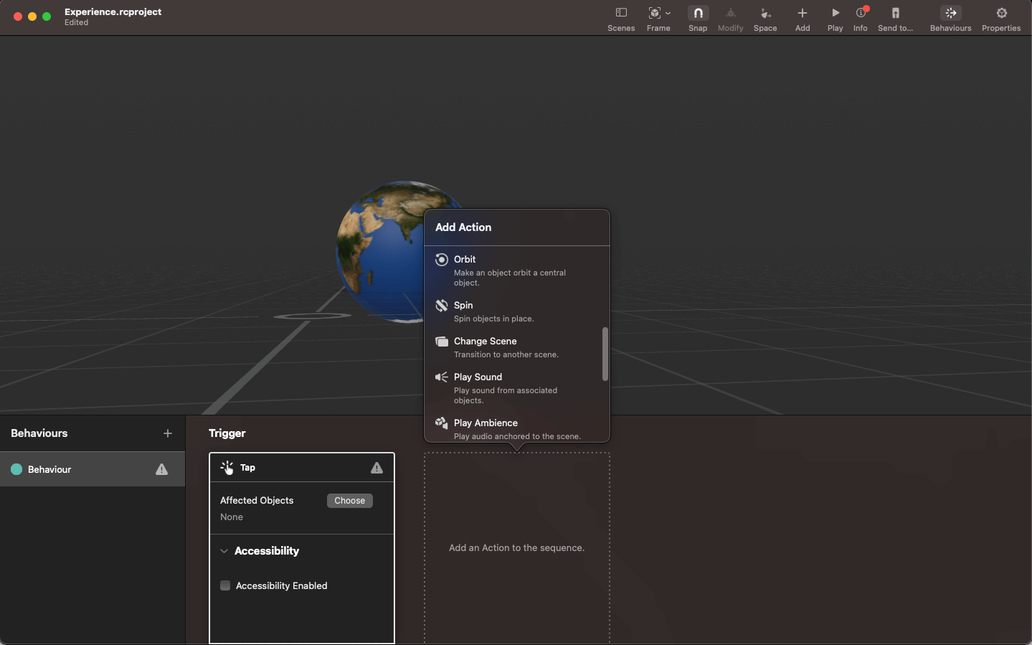Open the Scenes sidebar panel
The image size is (1032, 645).
pyautogui.click(x=621, y=19)
